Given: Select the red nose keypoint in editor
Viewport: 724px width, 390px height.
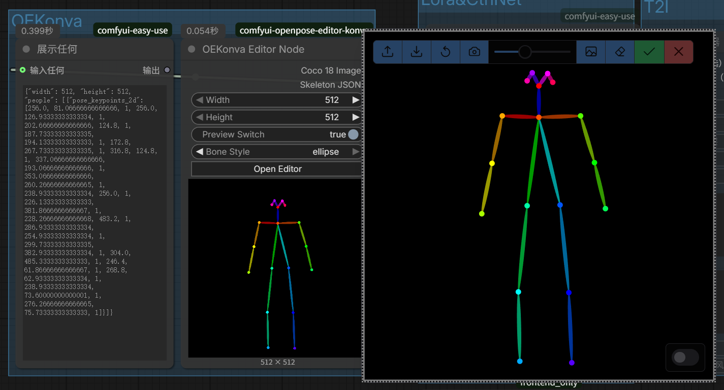Looking at the screenshot, I should tap(539, 86).
